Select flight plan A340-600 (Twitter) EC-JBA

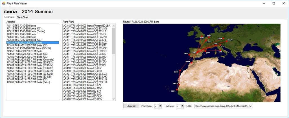point(87,26)
